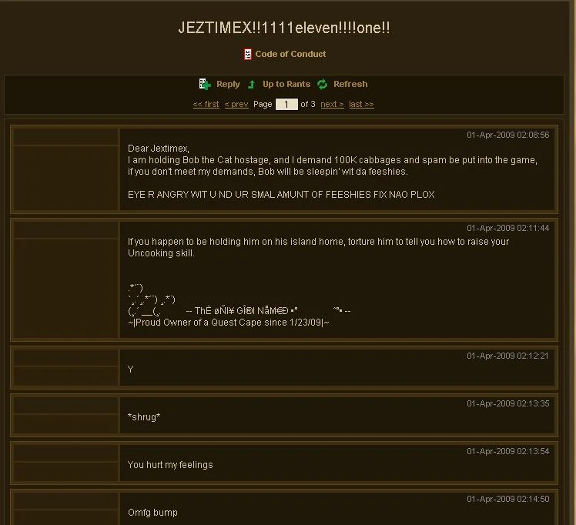Click the JEZTIMEX thread title
Image resolution: width=576 pixels, height=525 pixels.
coord(284,28)
